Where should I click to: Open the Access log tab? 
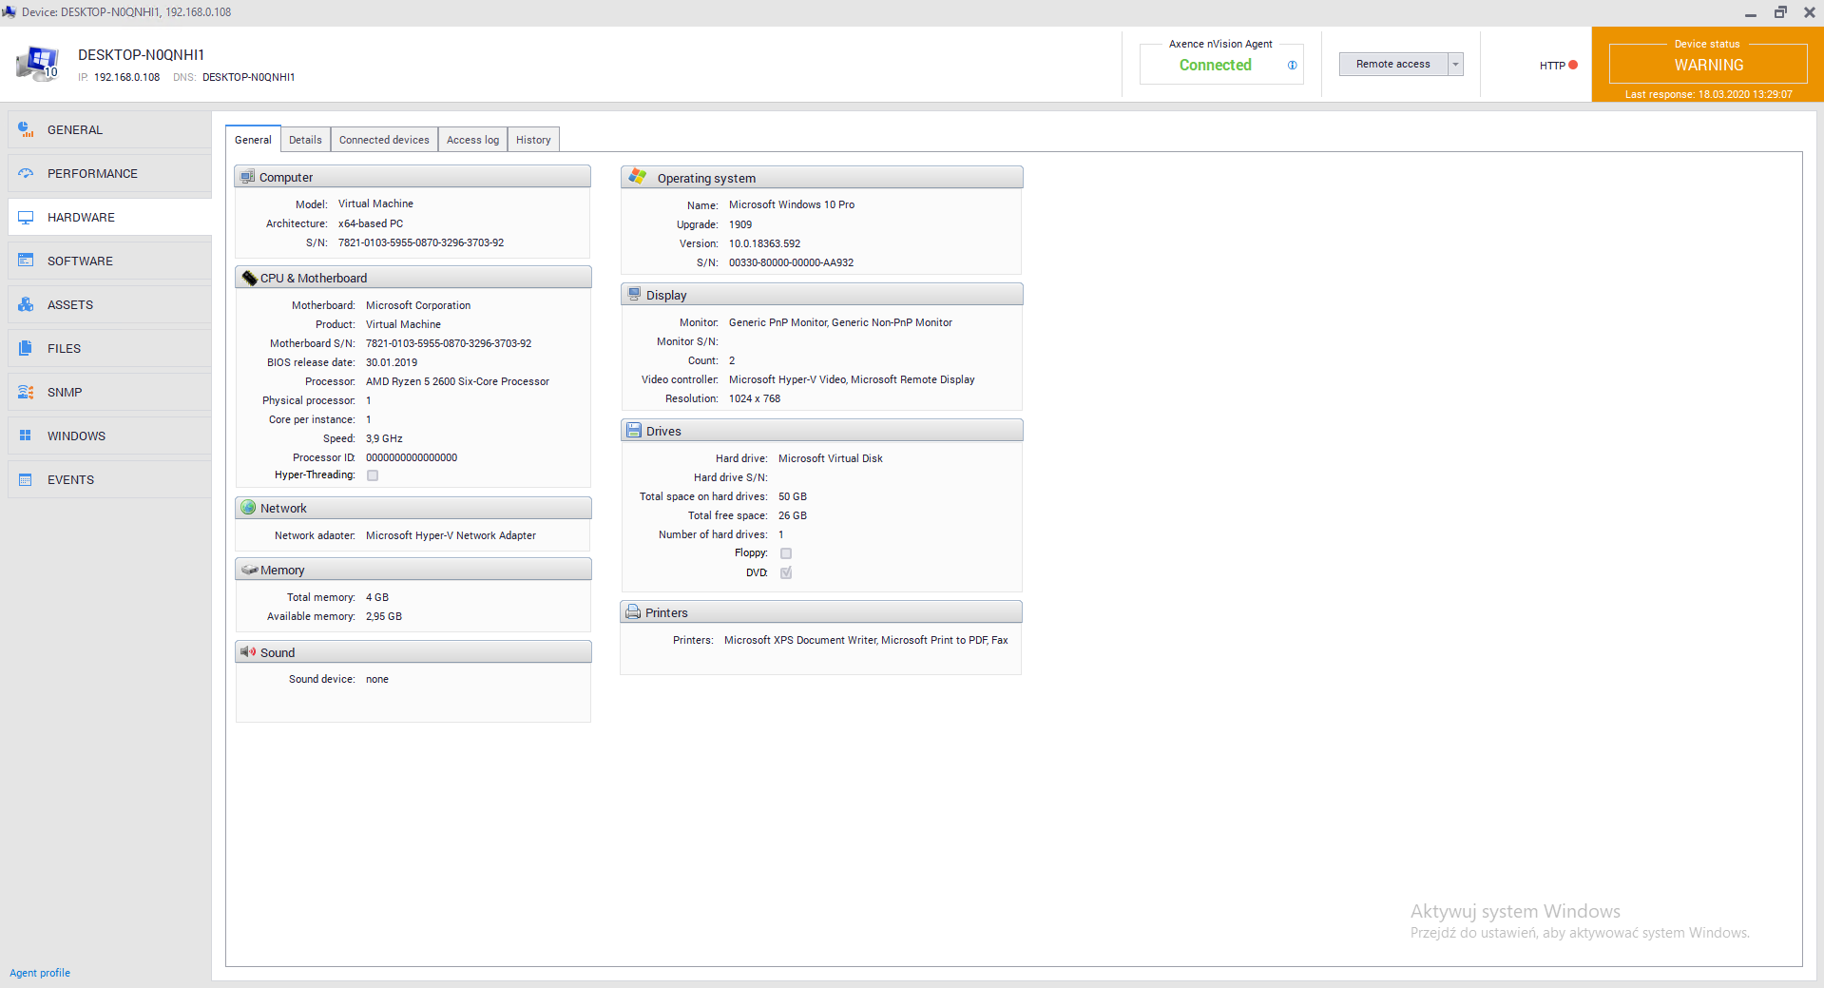[472, 140]
